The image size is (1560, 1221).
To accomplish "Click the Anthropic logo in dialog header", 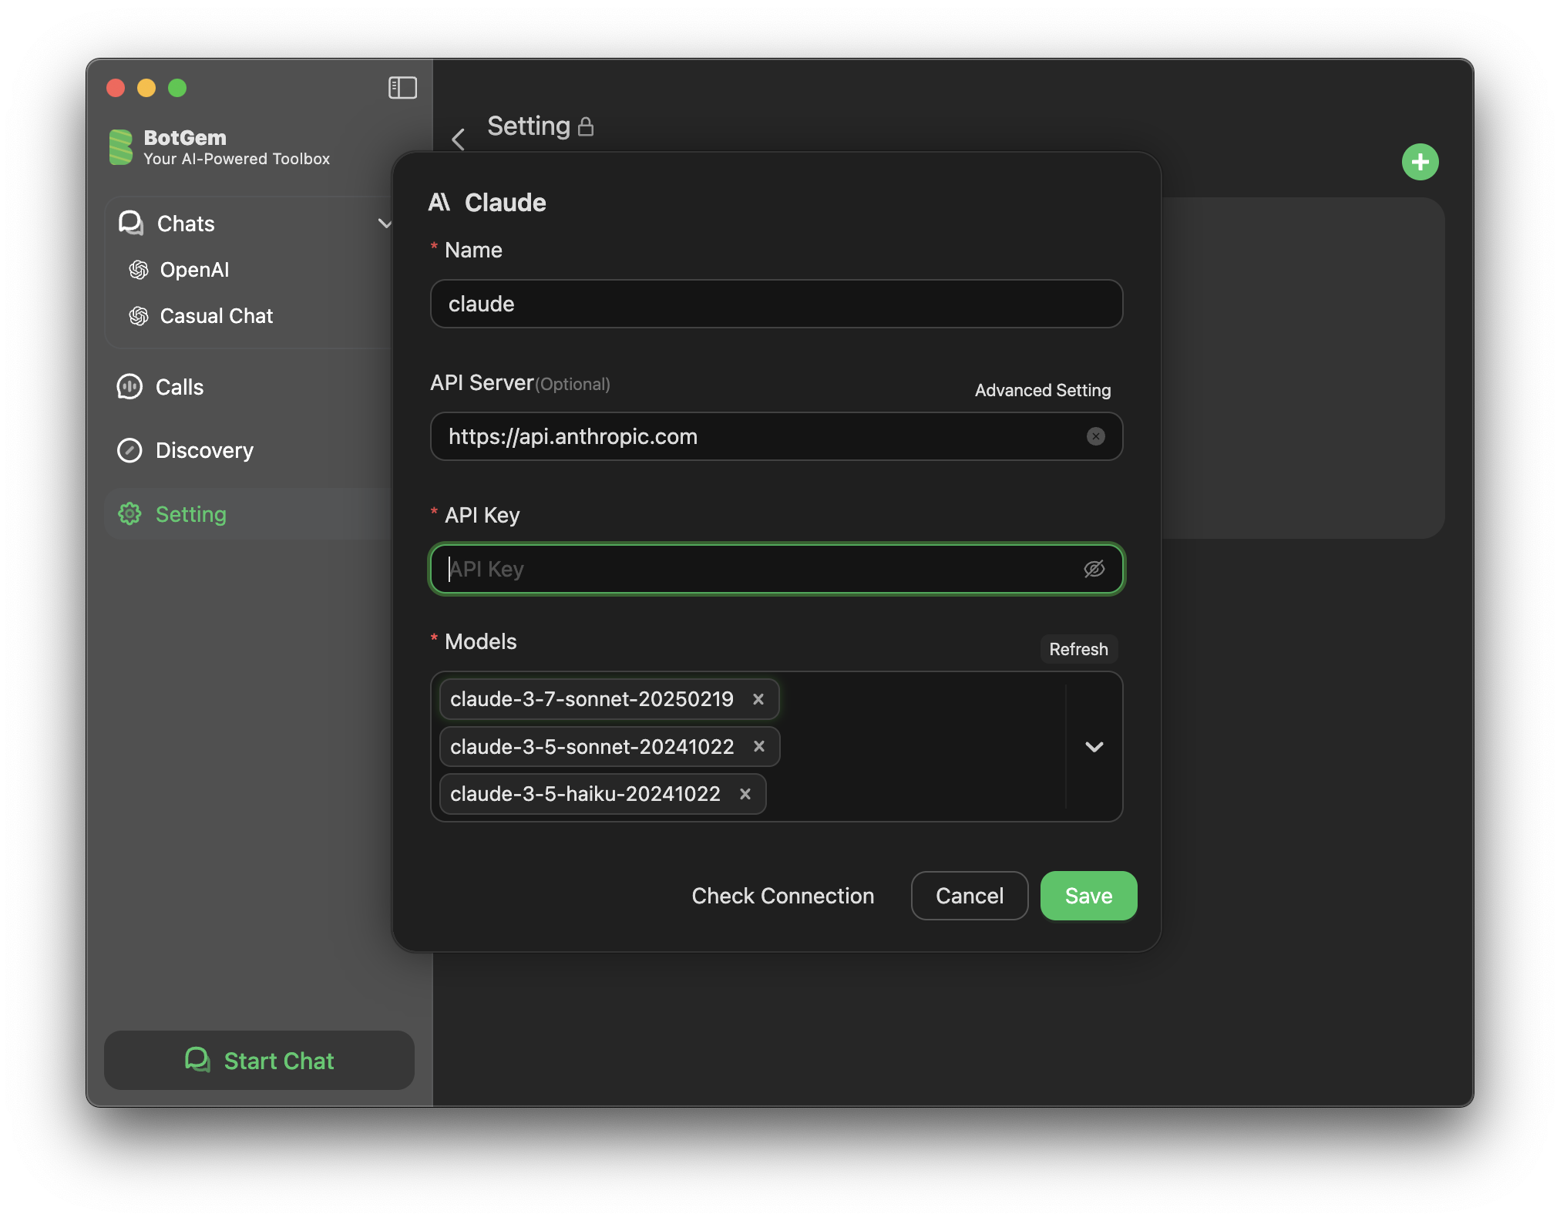I will (439, 202).
